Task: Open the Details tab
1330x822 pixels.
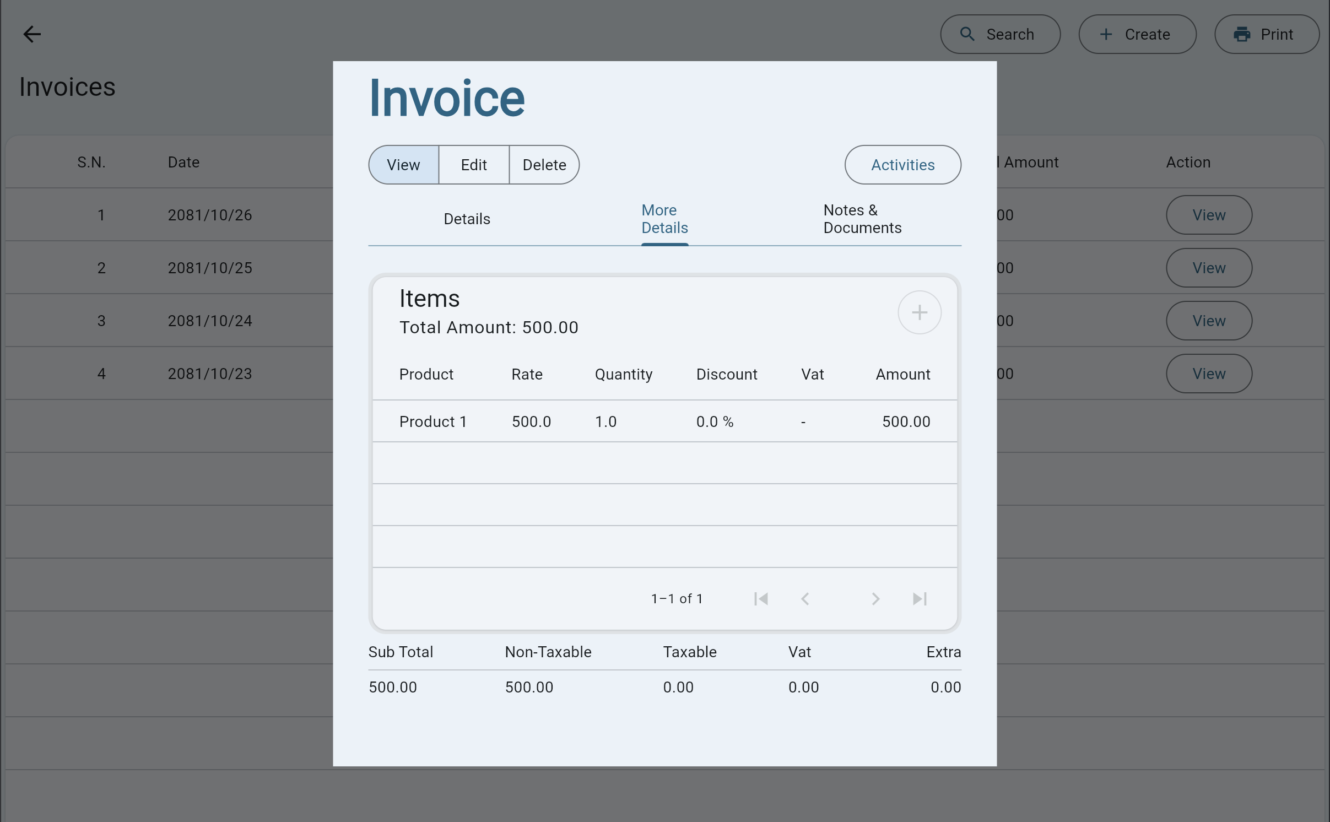Action: (467, 219)
